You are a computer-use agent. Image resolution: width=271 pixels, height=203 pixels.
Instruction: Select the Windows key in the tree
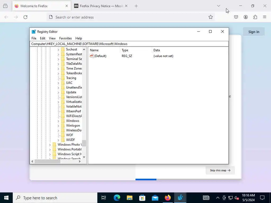(x=73, y=121)
